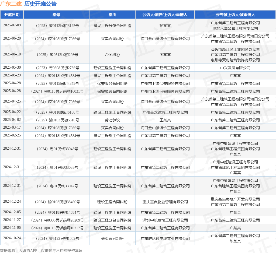Select date cell 2025-07-09
Image resolution: width=276 pixels, height=253 pixels.
[12, 25]
